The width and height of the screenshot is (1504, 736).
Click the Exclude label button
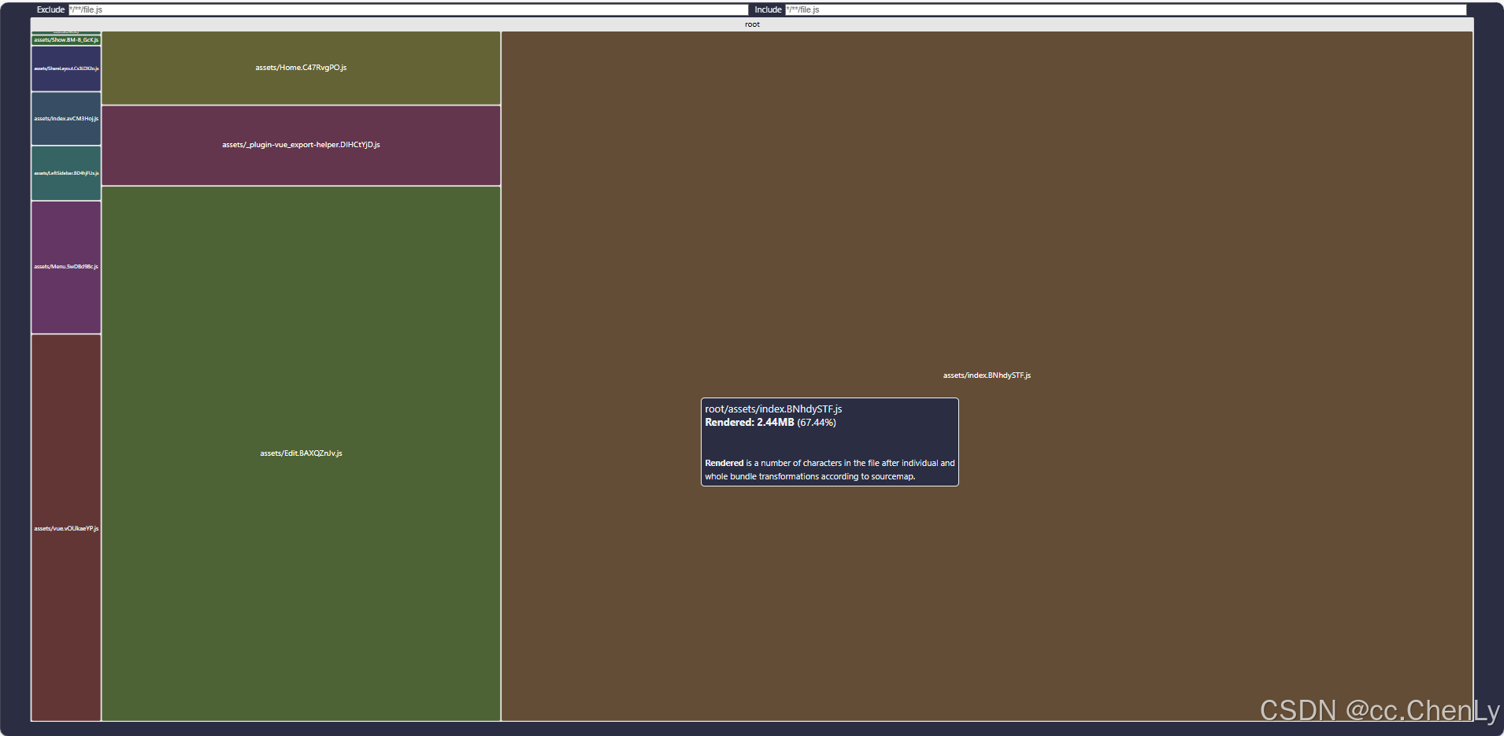coord(50,9)
